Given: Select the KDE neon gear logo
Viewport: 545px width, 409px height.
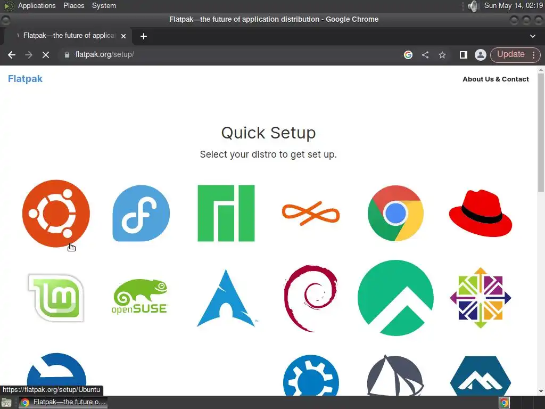Looking at the screenshot, I should tap(311, 375).
